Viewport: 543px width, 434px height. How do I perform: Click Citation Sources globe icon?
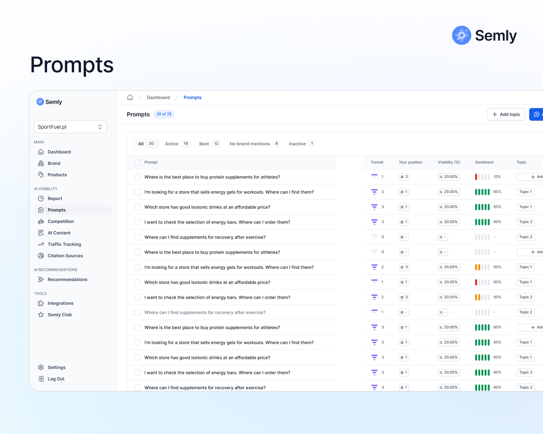(x=41, y=256)
